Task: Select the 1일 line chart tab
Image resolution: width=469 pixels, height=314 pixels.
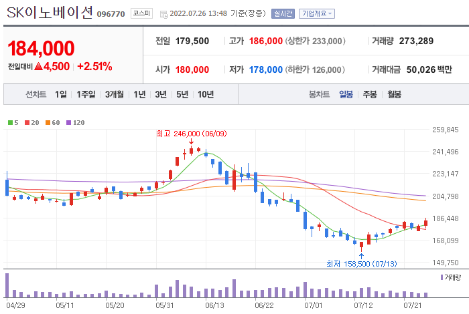Action: (x=61, y=94)
